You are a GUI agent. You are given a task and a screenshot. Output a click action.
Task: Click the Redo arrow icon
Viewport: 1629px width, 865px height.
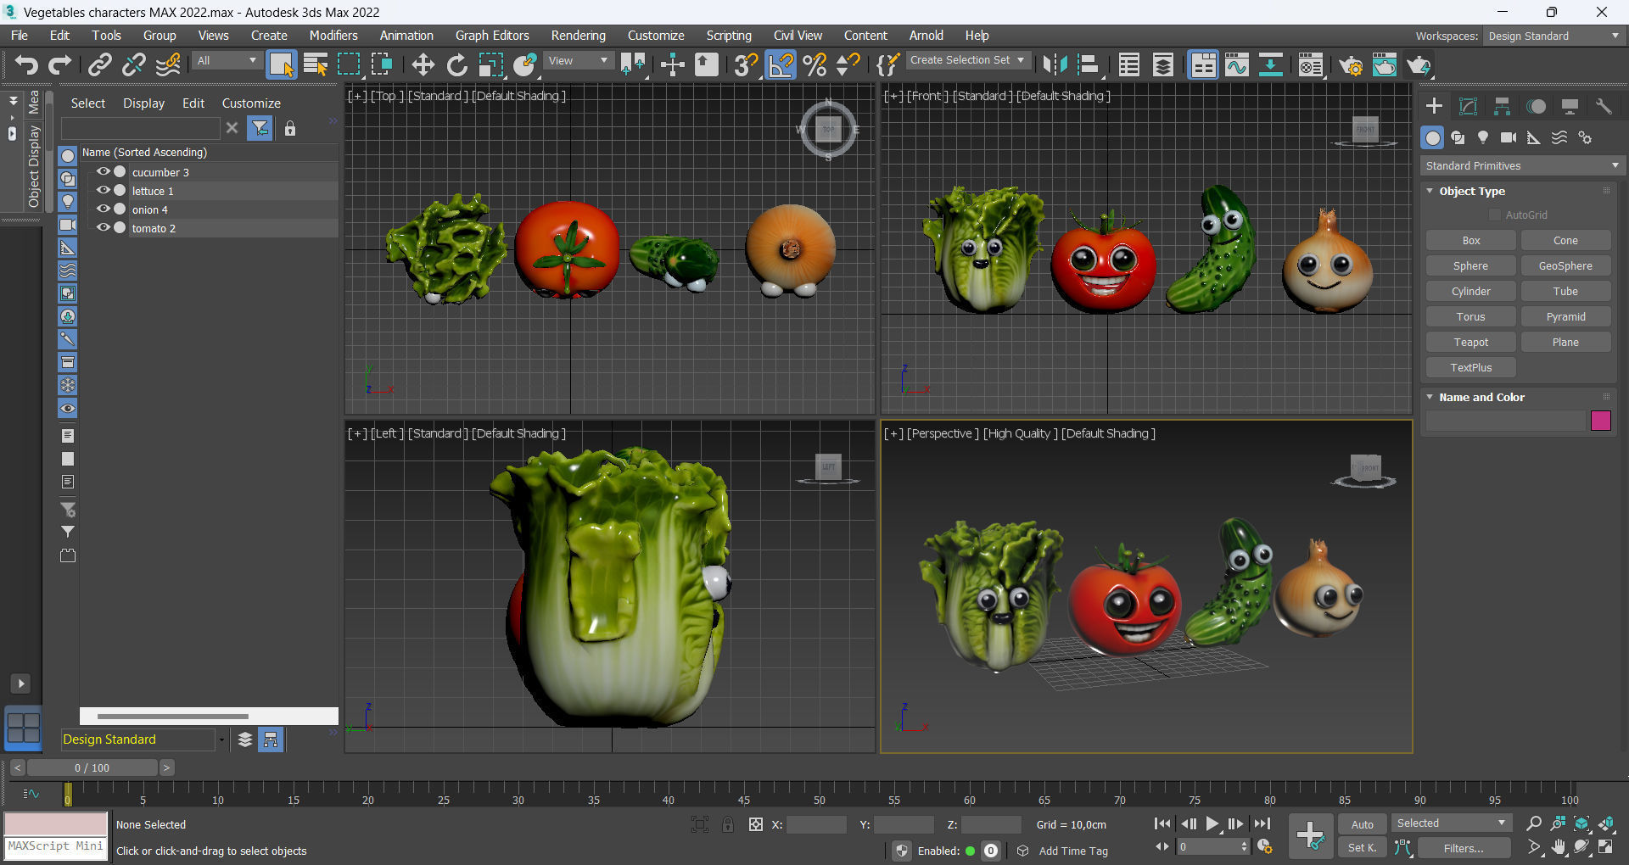click(60, 64)
